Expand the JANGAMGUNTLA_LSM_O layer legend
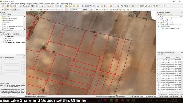This screenshot has height=103, width=183. (1, 43)
